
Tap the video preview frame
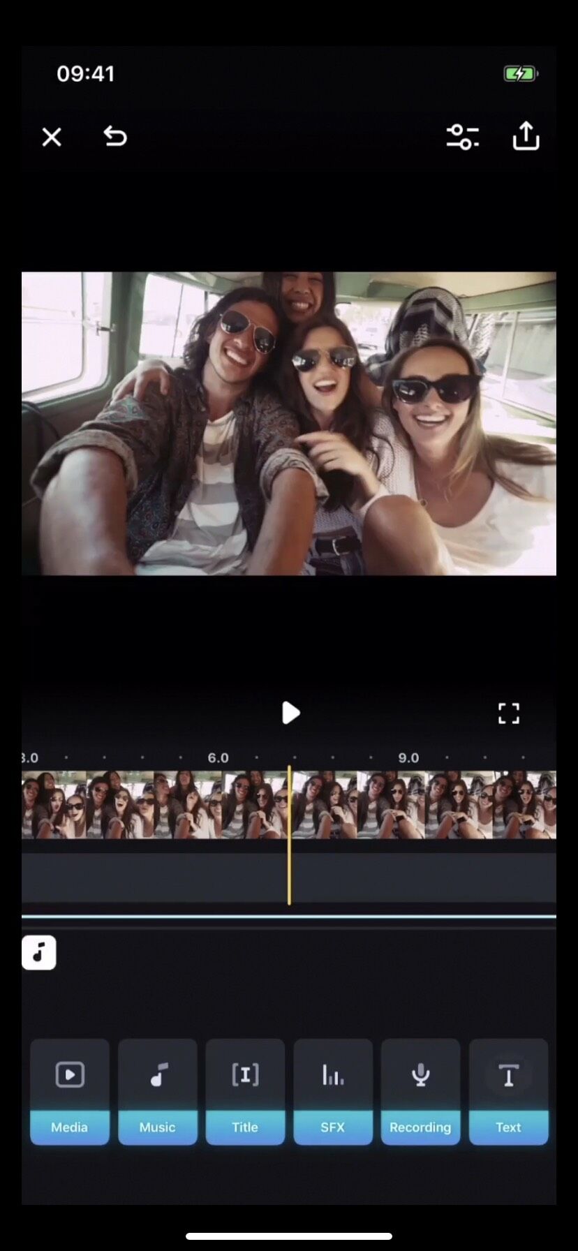coord(289,424)
